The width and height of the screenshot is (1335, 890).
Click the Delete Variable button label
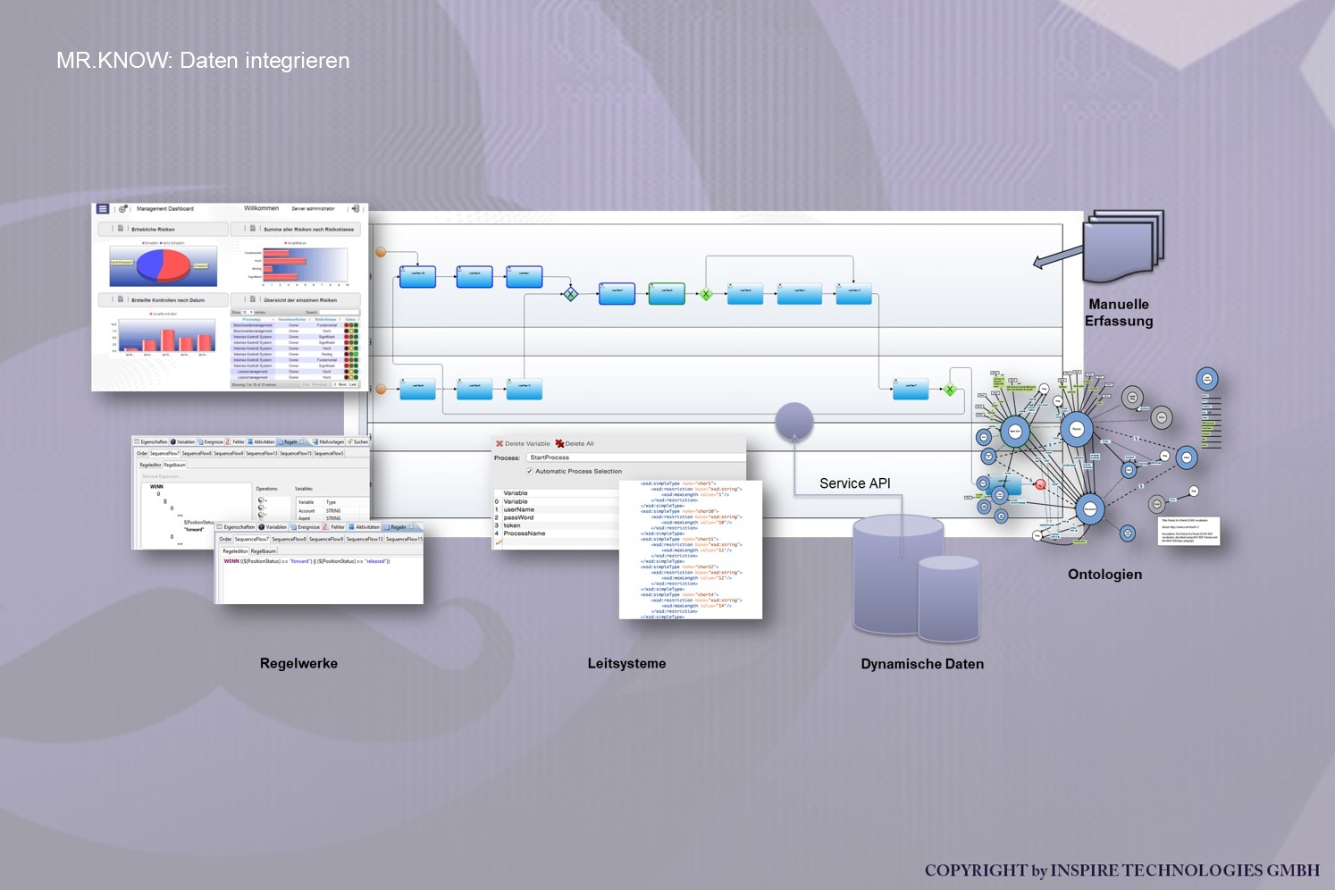pos(527,443)
